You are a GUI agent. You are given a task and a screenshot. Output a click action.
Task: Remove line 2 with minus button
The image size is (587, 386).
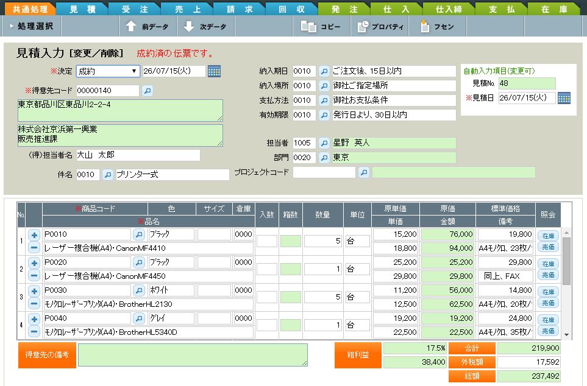[x=34, y=275]
